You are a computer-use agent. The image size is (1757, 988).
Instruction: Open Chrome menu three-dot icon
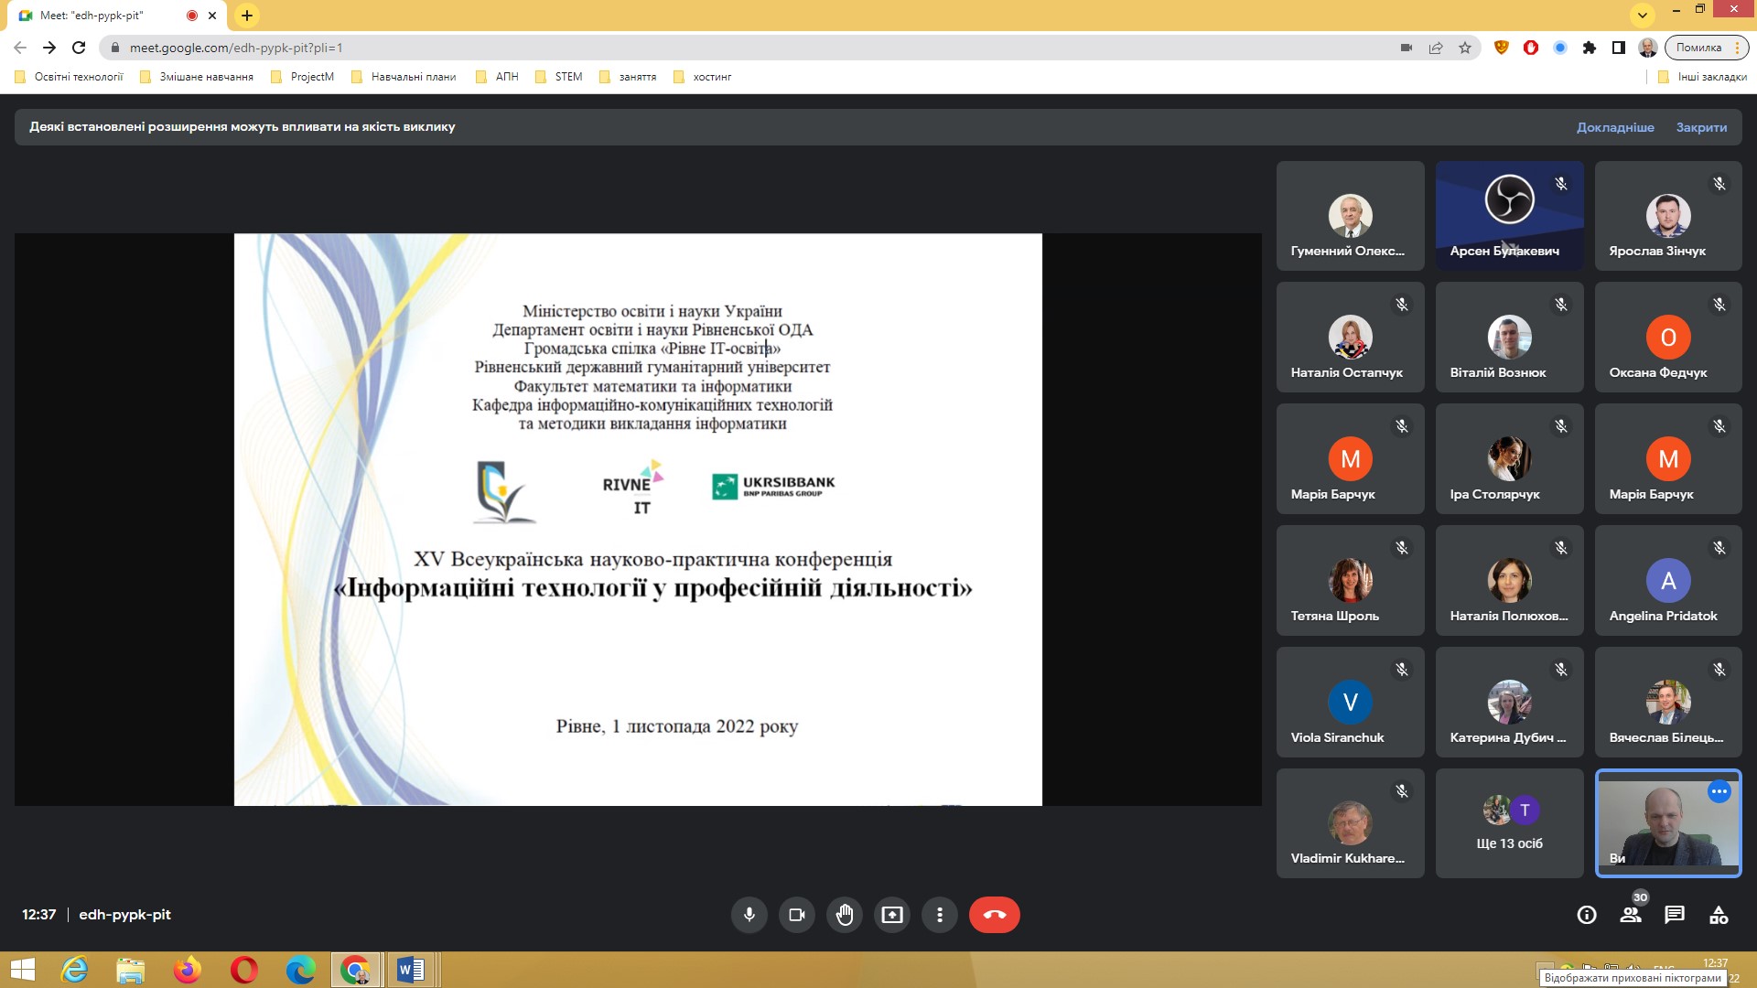point(1737,48)
